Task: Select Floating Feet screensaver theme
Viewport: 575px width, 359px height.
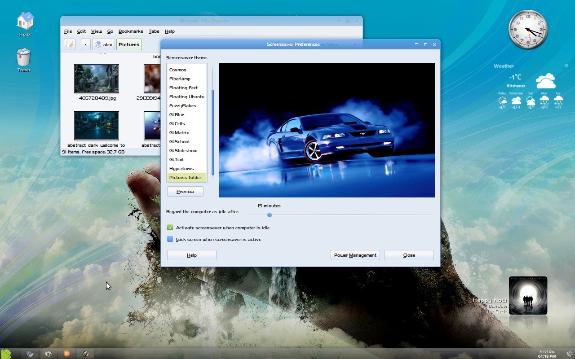Action: (187, 88)
